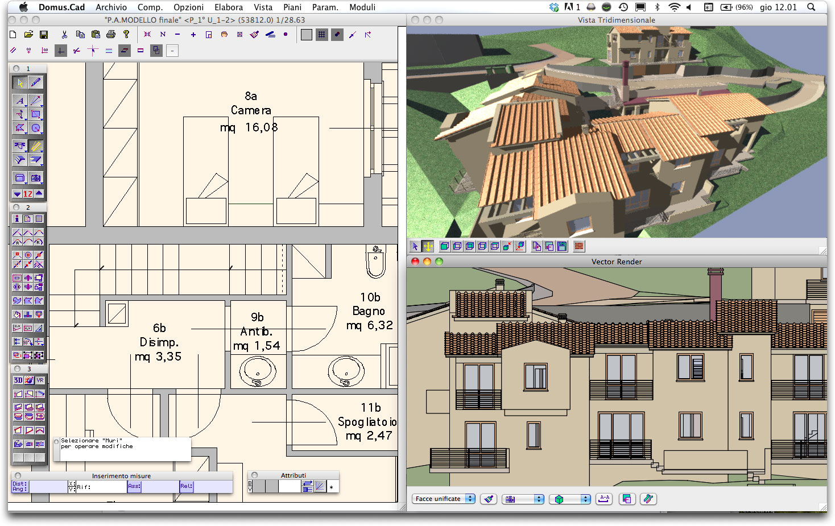835x526 pixels.
Task: Collapse palette 1 with its round button
Action: pos(16,68)
